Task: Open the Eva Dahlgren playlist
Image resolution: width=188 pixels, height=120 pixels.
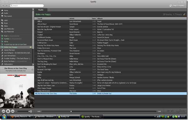Action: (x=17, y=53)
